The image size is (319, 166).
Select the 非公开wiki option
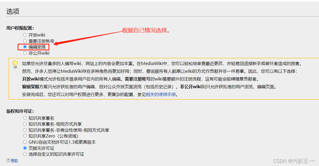[x=25, y=53]
